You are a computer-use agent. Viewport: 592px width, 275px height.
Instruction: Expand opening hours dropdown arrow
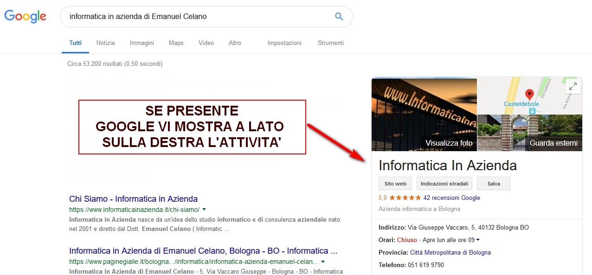(478, 240)
